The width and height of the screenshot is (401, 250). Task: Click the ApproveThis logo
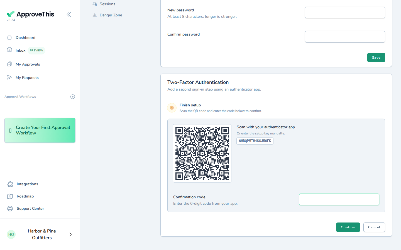[30, 14]
